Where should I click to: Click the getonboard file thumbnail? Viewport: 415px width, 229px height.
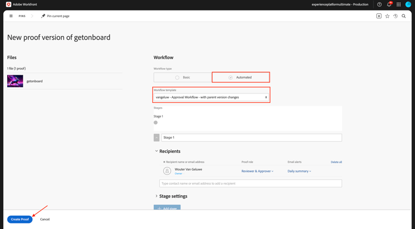15,81
